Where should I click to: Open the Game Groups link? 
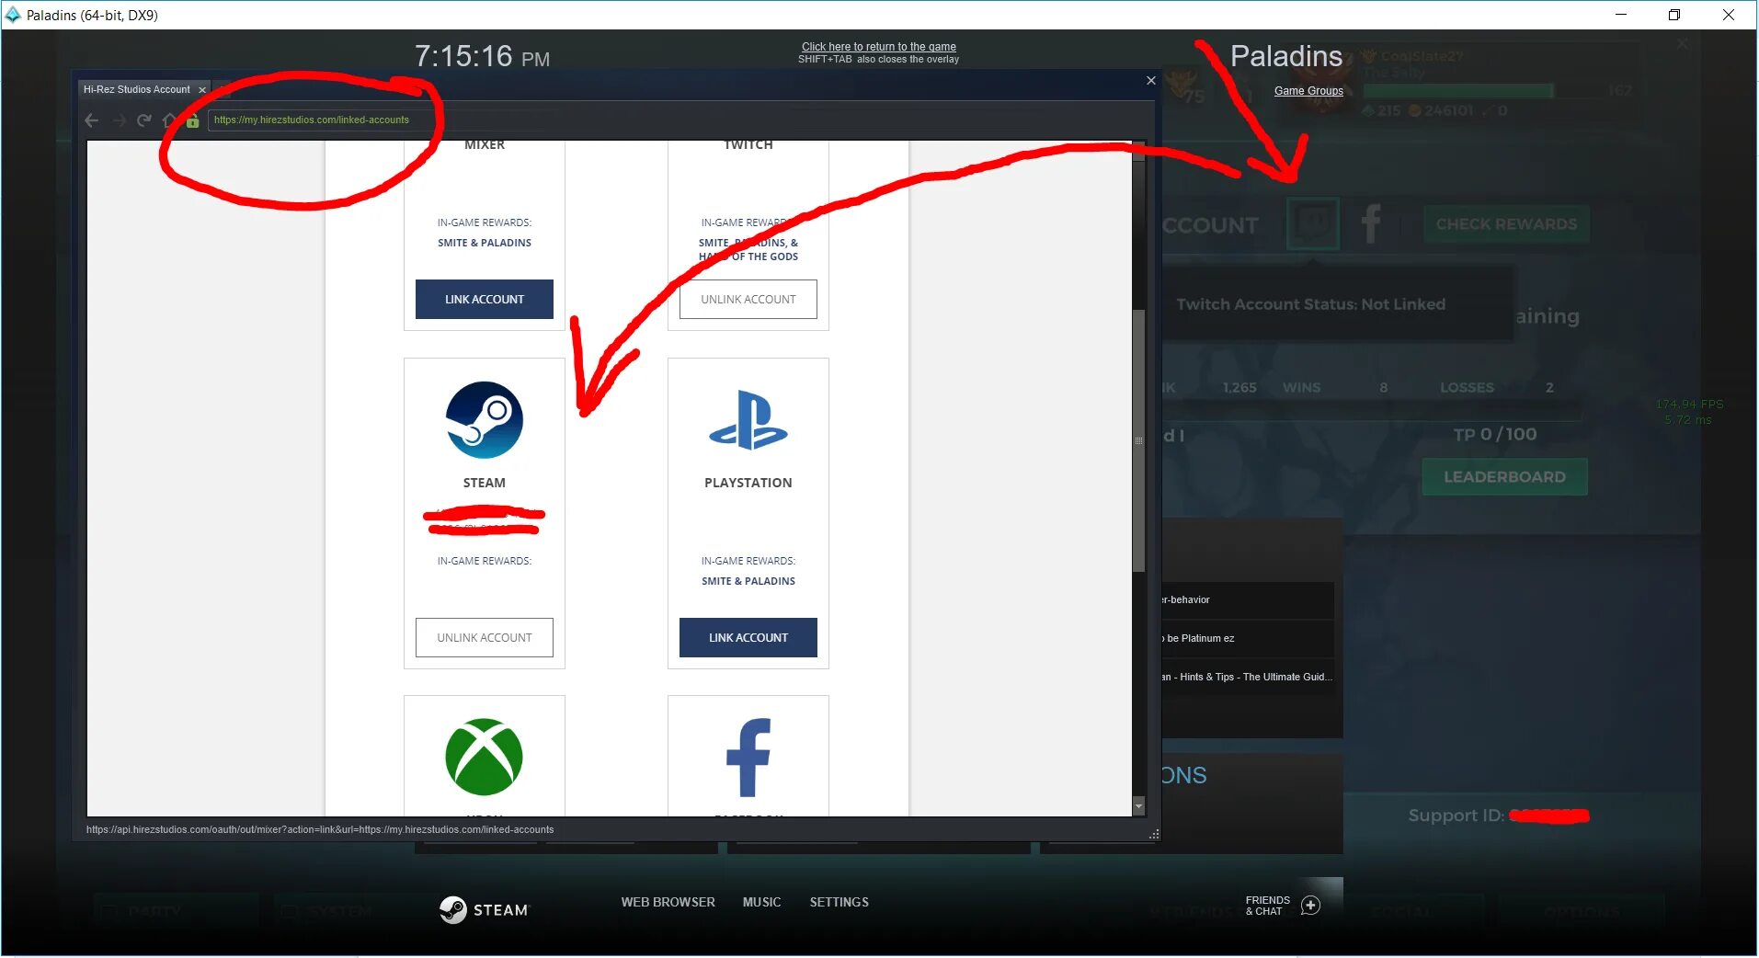pyautogui.click(x=1308, y=91)
